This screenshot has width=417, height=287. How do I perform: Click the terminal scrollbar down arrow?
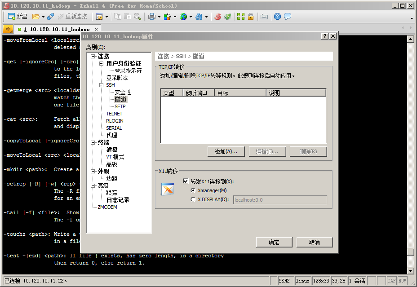click(x=411, y=271)
